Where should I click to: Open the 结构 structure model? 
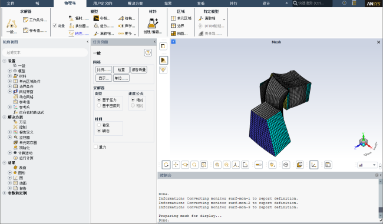pos(127,18)
